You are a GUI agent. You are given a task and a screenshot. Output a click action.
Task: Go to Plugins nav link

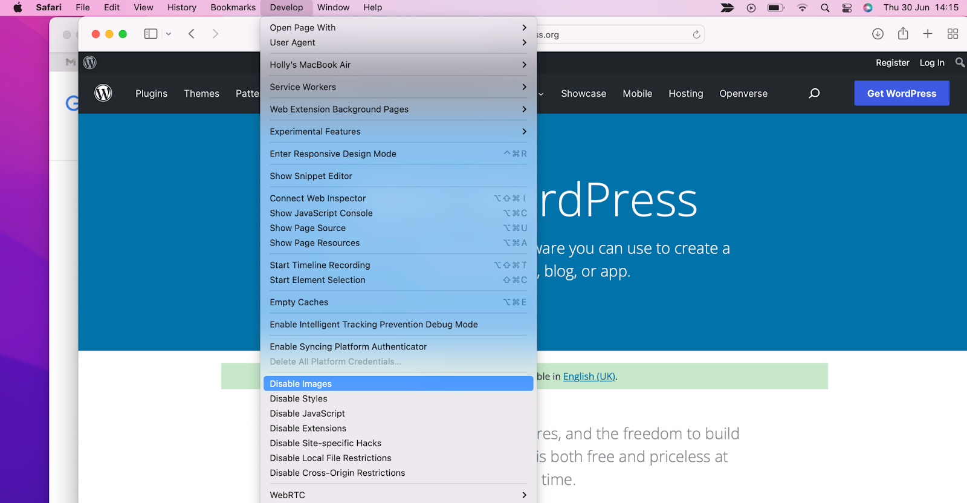(x=151, y=94)
